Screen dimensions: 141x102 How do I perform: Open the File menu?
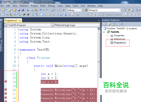[2, 6]
